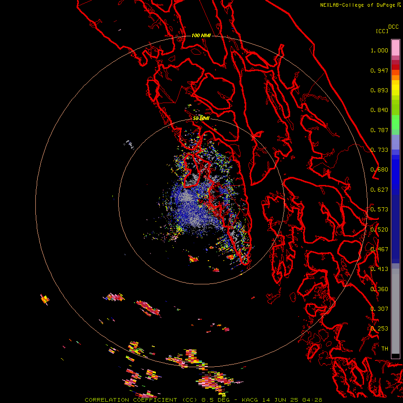
Task: Select the 0.307 scale value
Action: [379, 309]
